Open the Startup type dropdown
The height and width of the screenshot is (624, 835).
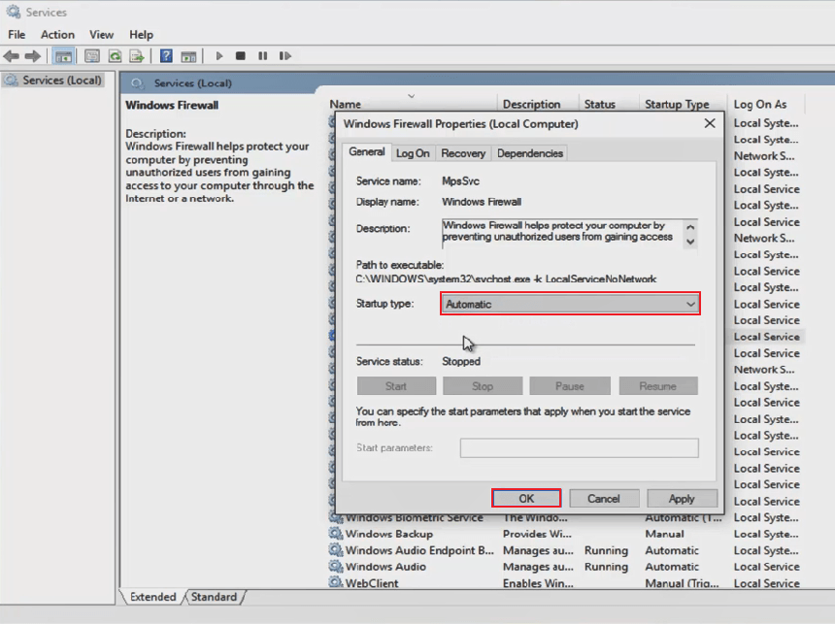[x=570, y=304]
